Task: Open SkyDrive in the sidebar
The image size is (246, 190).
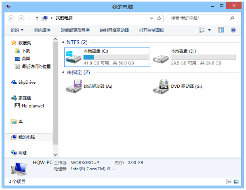Action: click(x=27, y=82)
